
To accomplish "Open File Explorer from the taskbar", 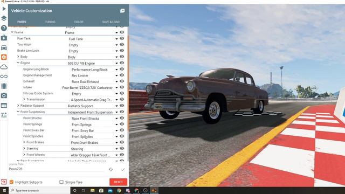I will click(92, 190).
